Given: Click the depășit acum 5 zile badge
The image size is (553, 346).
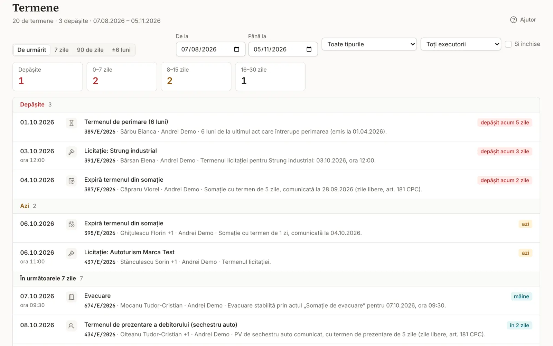Looking at the screenshot, I should tap(505, 122).
